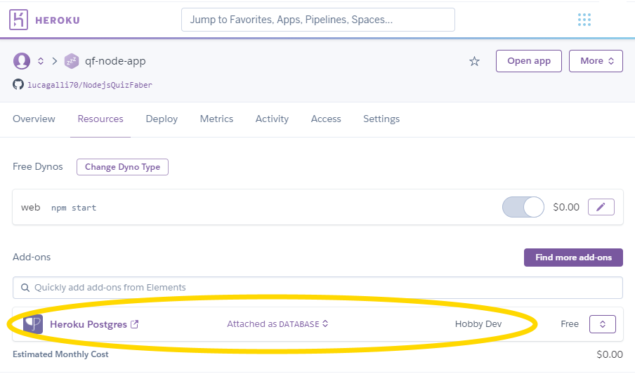Image resolution: width=635 pixels, height=374 pixels.
Task: Click the sleeping app hexagon icon
Action: pyautogui.click(x=71, y=61)
